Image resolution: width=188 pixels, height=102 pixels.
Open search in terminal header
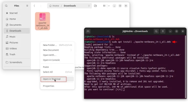pyautogui.click(x=156, y=31)
